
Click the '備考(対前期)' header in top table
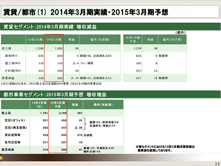100,40
